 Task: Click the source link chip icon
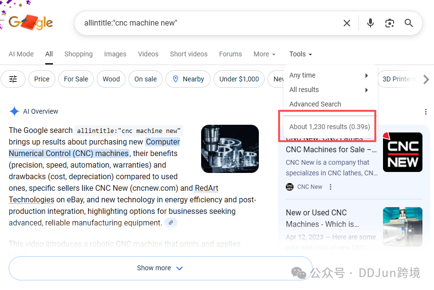point(171,223)
